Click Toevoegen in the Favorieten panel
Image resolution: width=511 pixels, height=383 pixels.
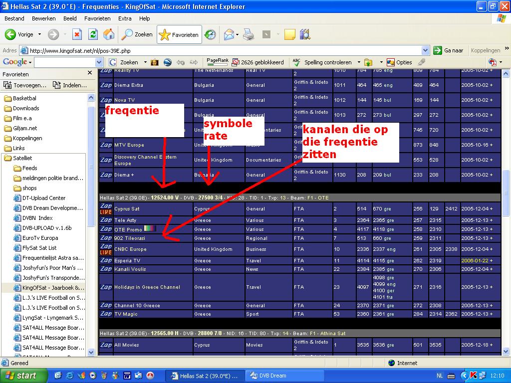[x=25, y=85]
